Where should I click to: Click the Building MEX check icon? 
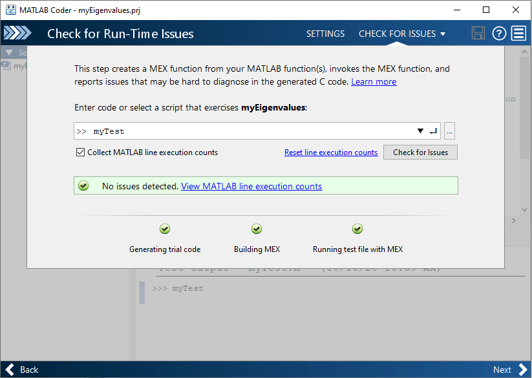tap(257, 229)
